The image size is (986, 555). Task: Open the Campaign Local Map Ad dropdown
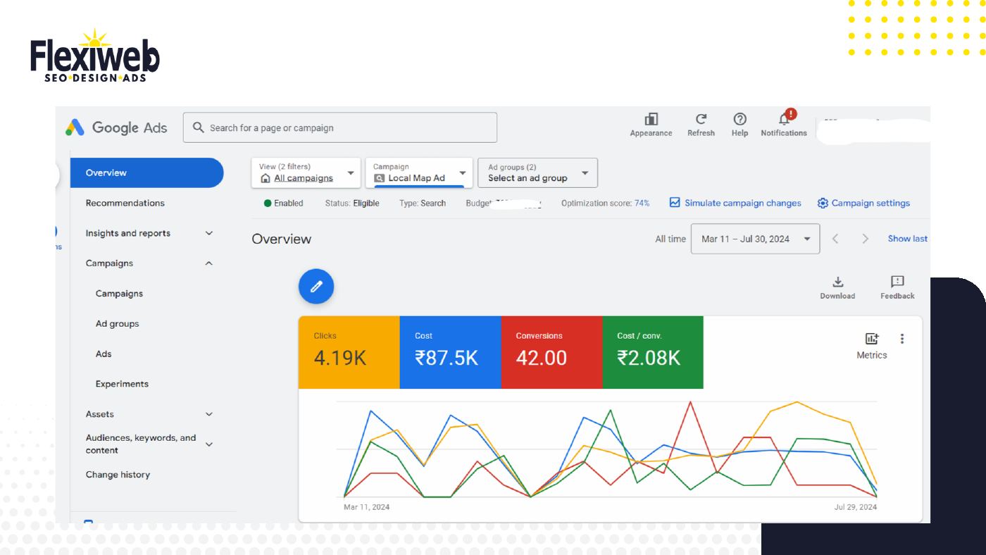coord(419,173)
